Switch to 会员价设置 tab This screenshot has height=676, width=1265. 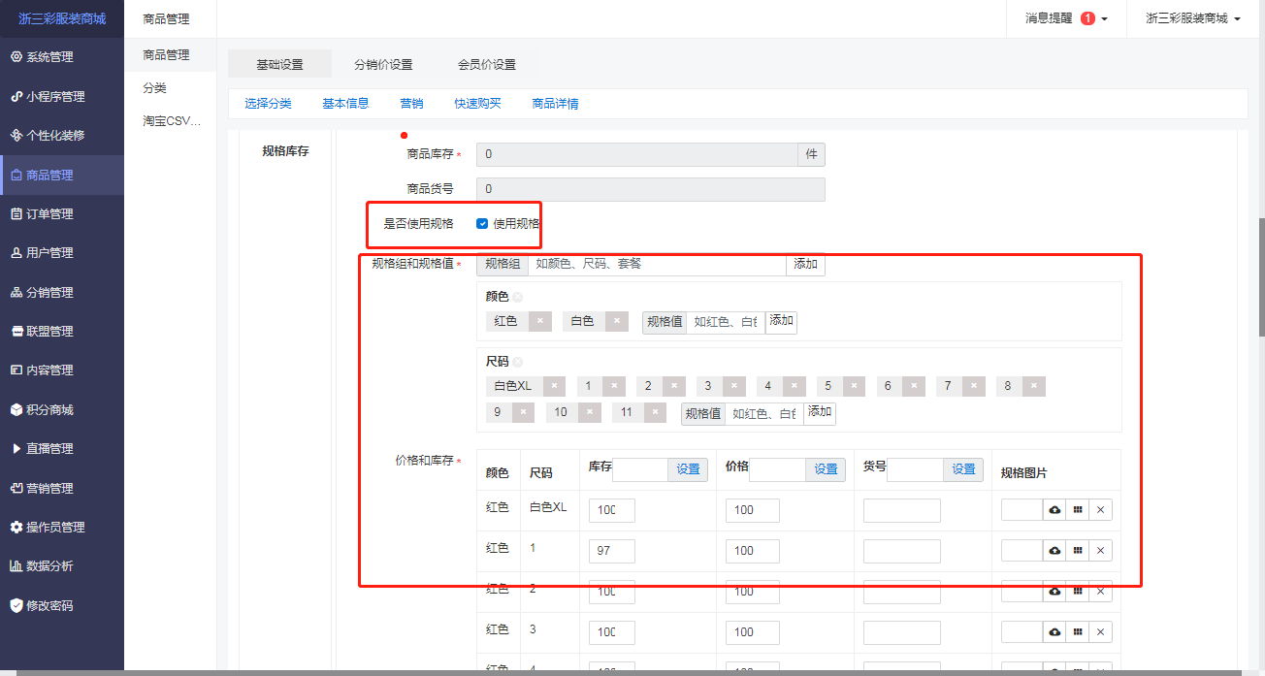tap(487, 65)
